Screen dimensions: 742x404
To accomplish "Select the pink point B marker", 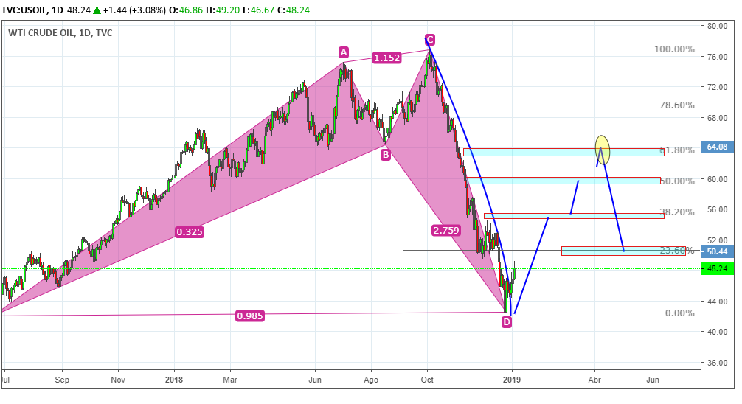I will tap(385, 154).
